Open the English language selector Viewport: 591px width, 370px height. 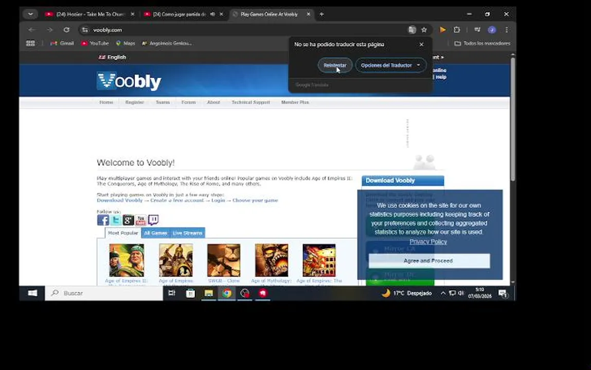[x=112, y=57]
